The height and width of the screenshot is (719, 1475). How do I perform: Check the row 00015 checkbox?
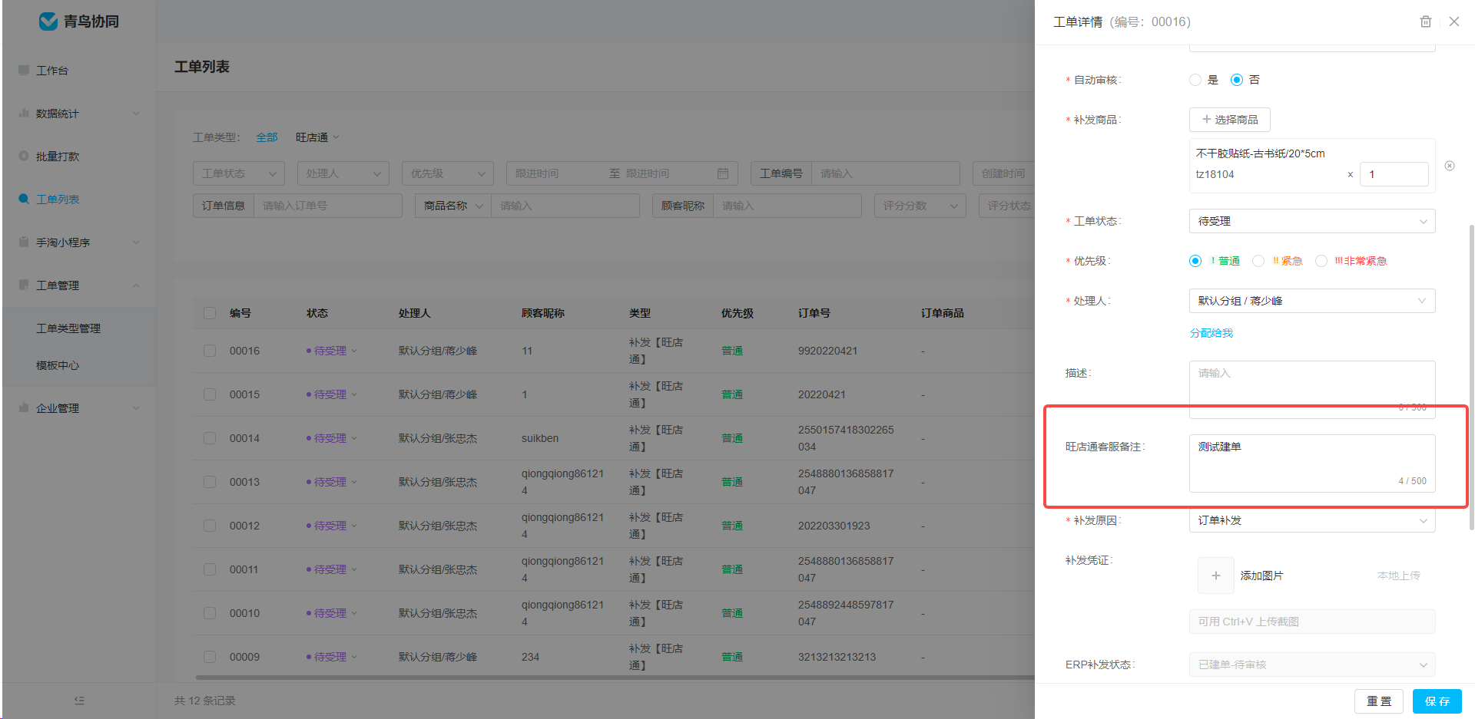pyautogui.click(x=210, y=394)
